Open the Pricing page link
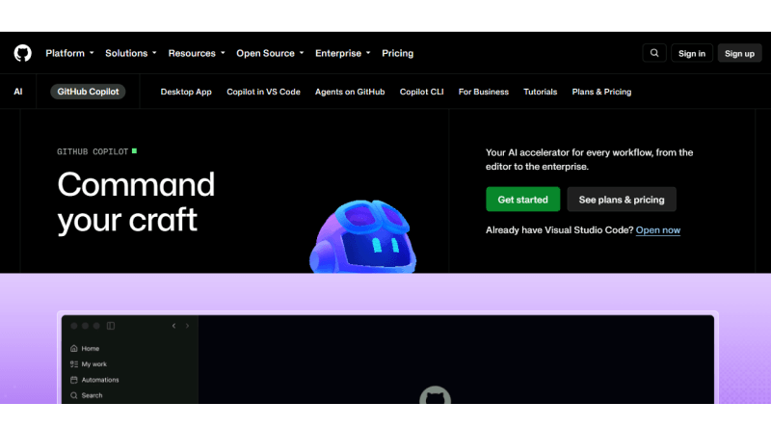The height and width of the screenshot is (429, 771). click(398, 53)
